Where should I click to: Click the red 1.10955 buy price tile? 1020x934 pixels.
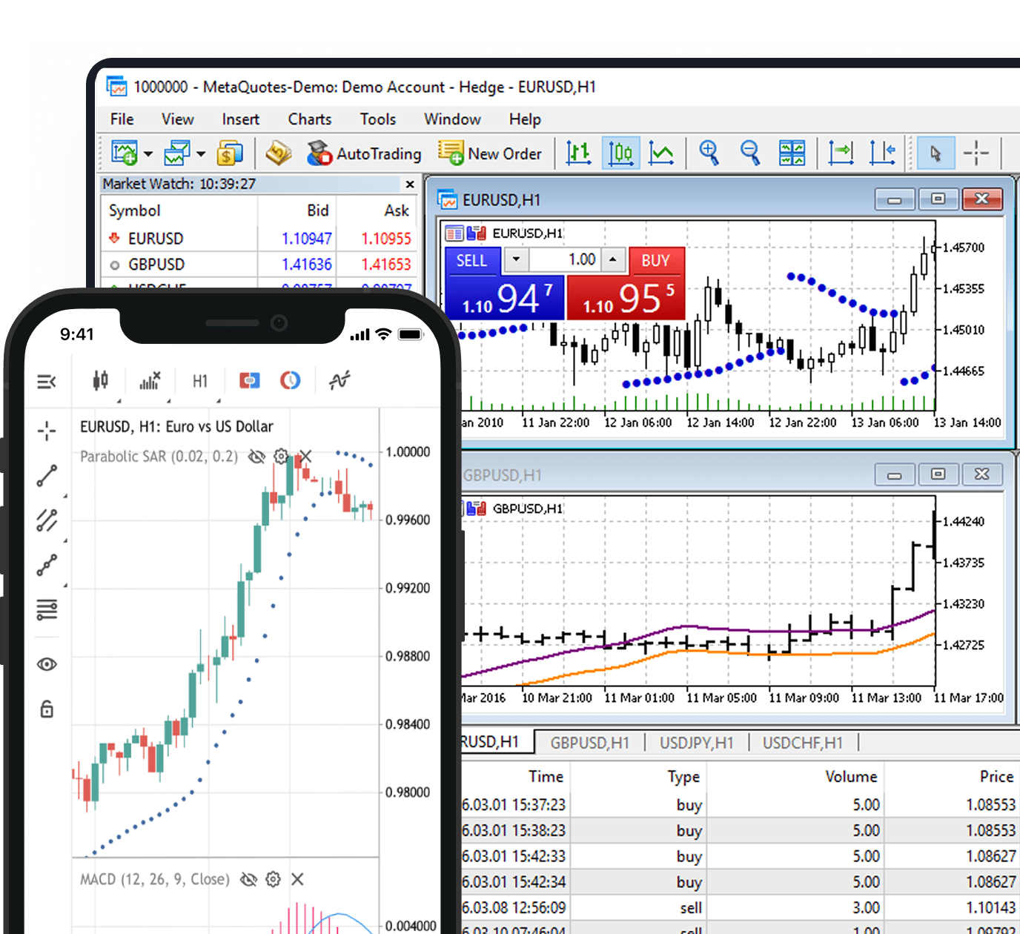point(626,298)
